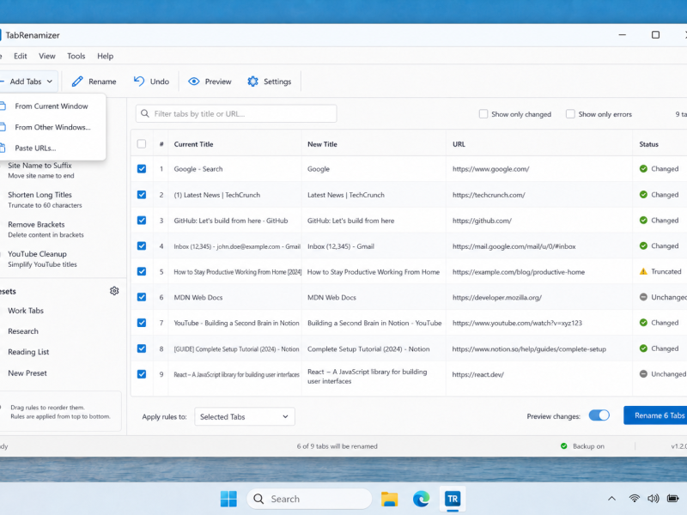687x515 pixels.
Task: Turn off the Preview changes toggle
Action: pos(599,415)
